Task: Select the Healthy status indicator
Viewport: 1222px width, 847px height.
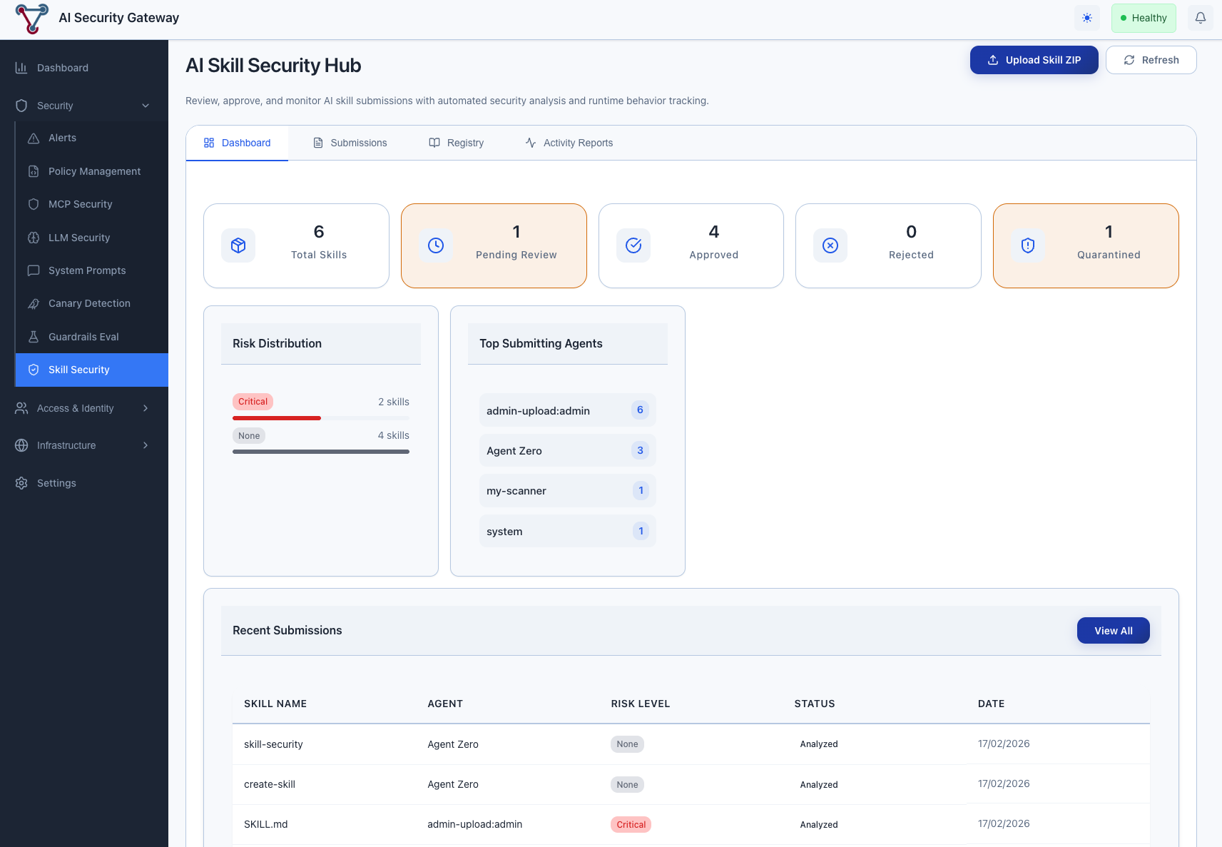Action: click(1143, 18)
